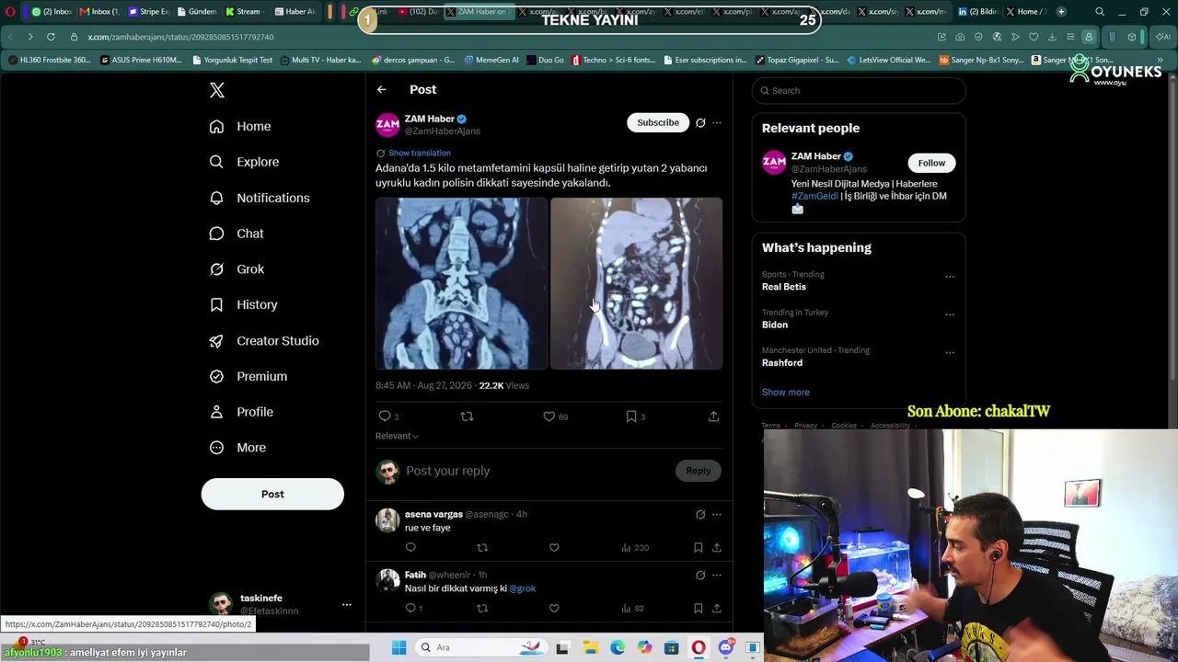Open options for Rashford trend
This screenshot has height=662, width=1178.
click(x=950, y=352)
